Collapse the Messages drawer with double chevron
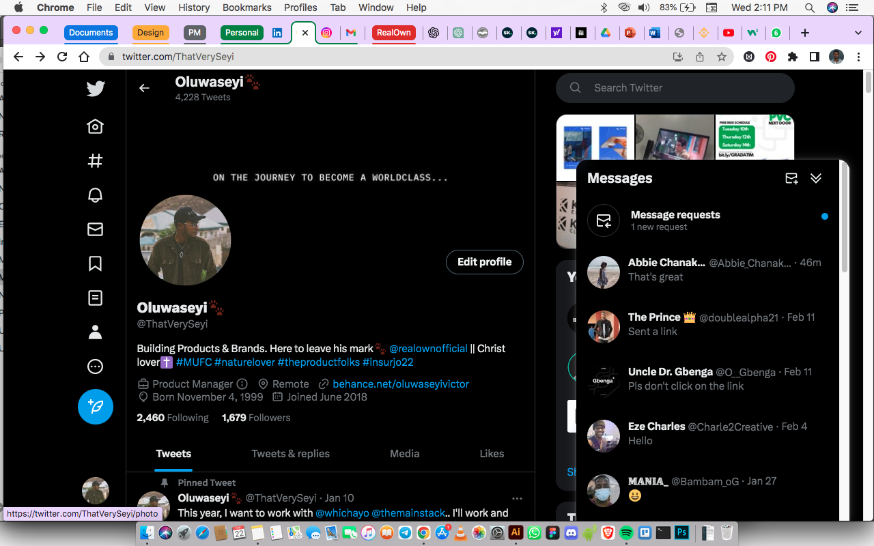 816,178
